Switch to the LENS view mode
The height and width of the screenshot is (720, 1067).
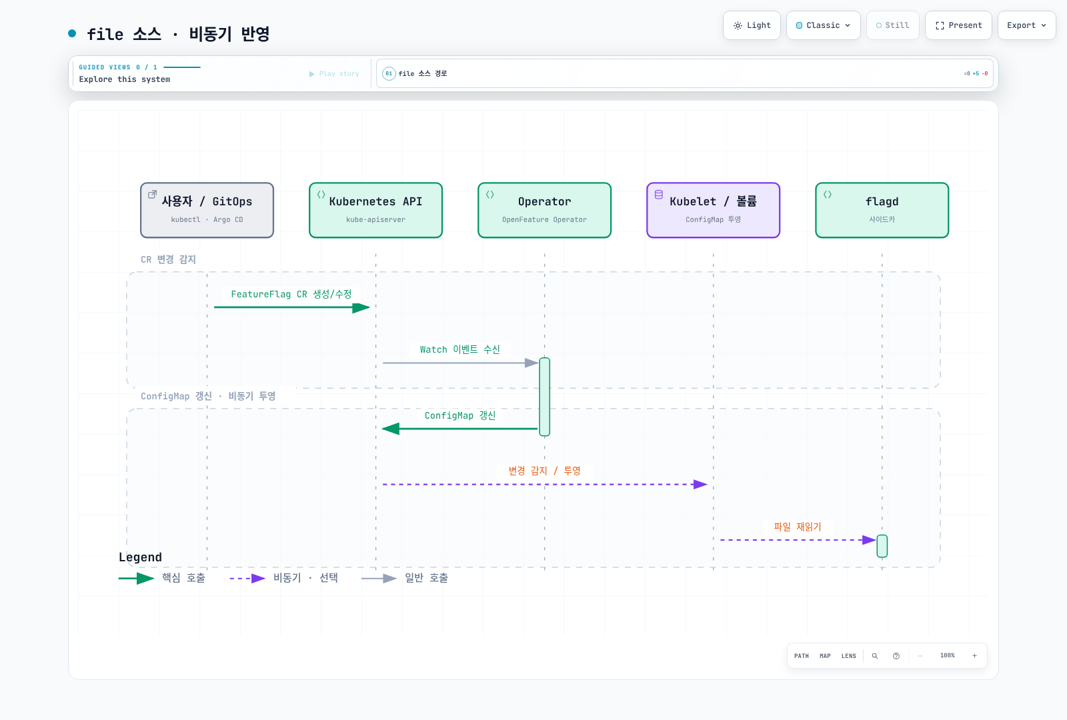pos(848,656)
